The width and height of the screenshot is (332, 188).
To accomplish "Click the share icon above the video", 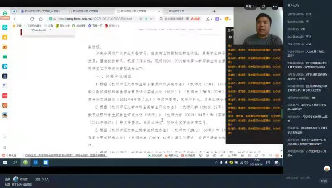I will (x=263, y=6).
